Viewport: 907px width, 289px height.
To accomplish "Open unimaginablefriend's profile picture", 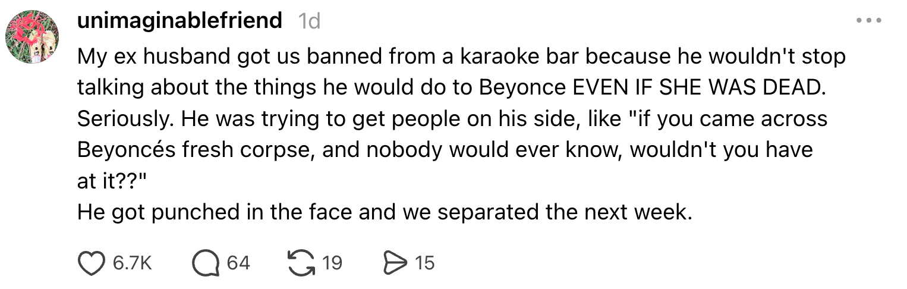I will (x=32, y=38).
